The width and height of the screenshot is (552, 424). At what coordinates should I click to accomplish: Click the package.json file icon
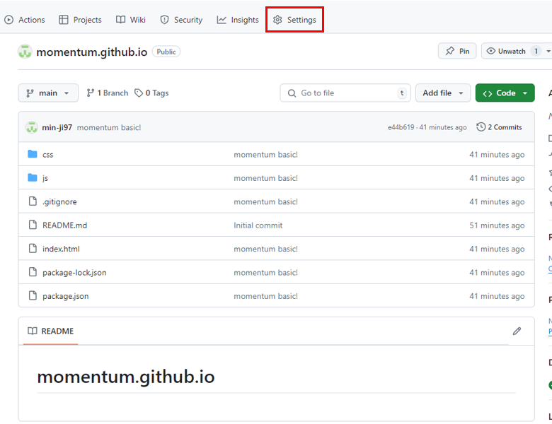click(x=33, y=295)
